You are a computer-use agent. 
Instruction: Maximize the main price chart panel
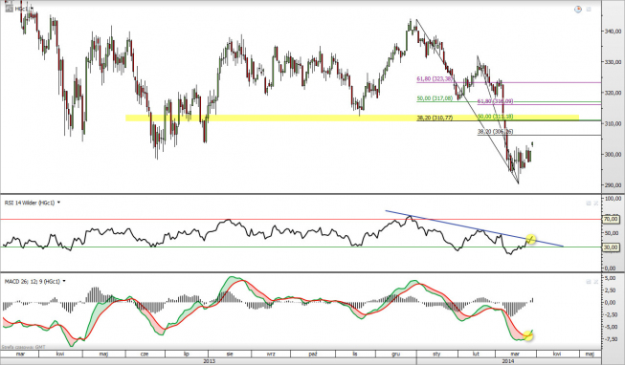pyautogui.click(x=589, y=10)
